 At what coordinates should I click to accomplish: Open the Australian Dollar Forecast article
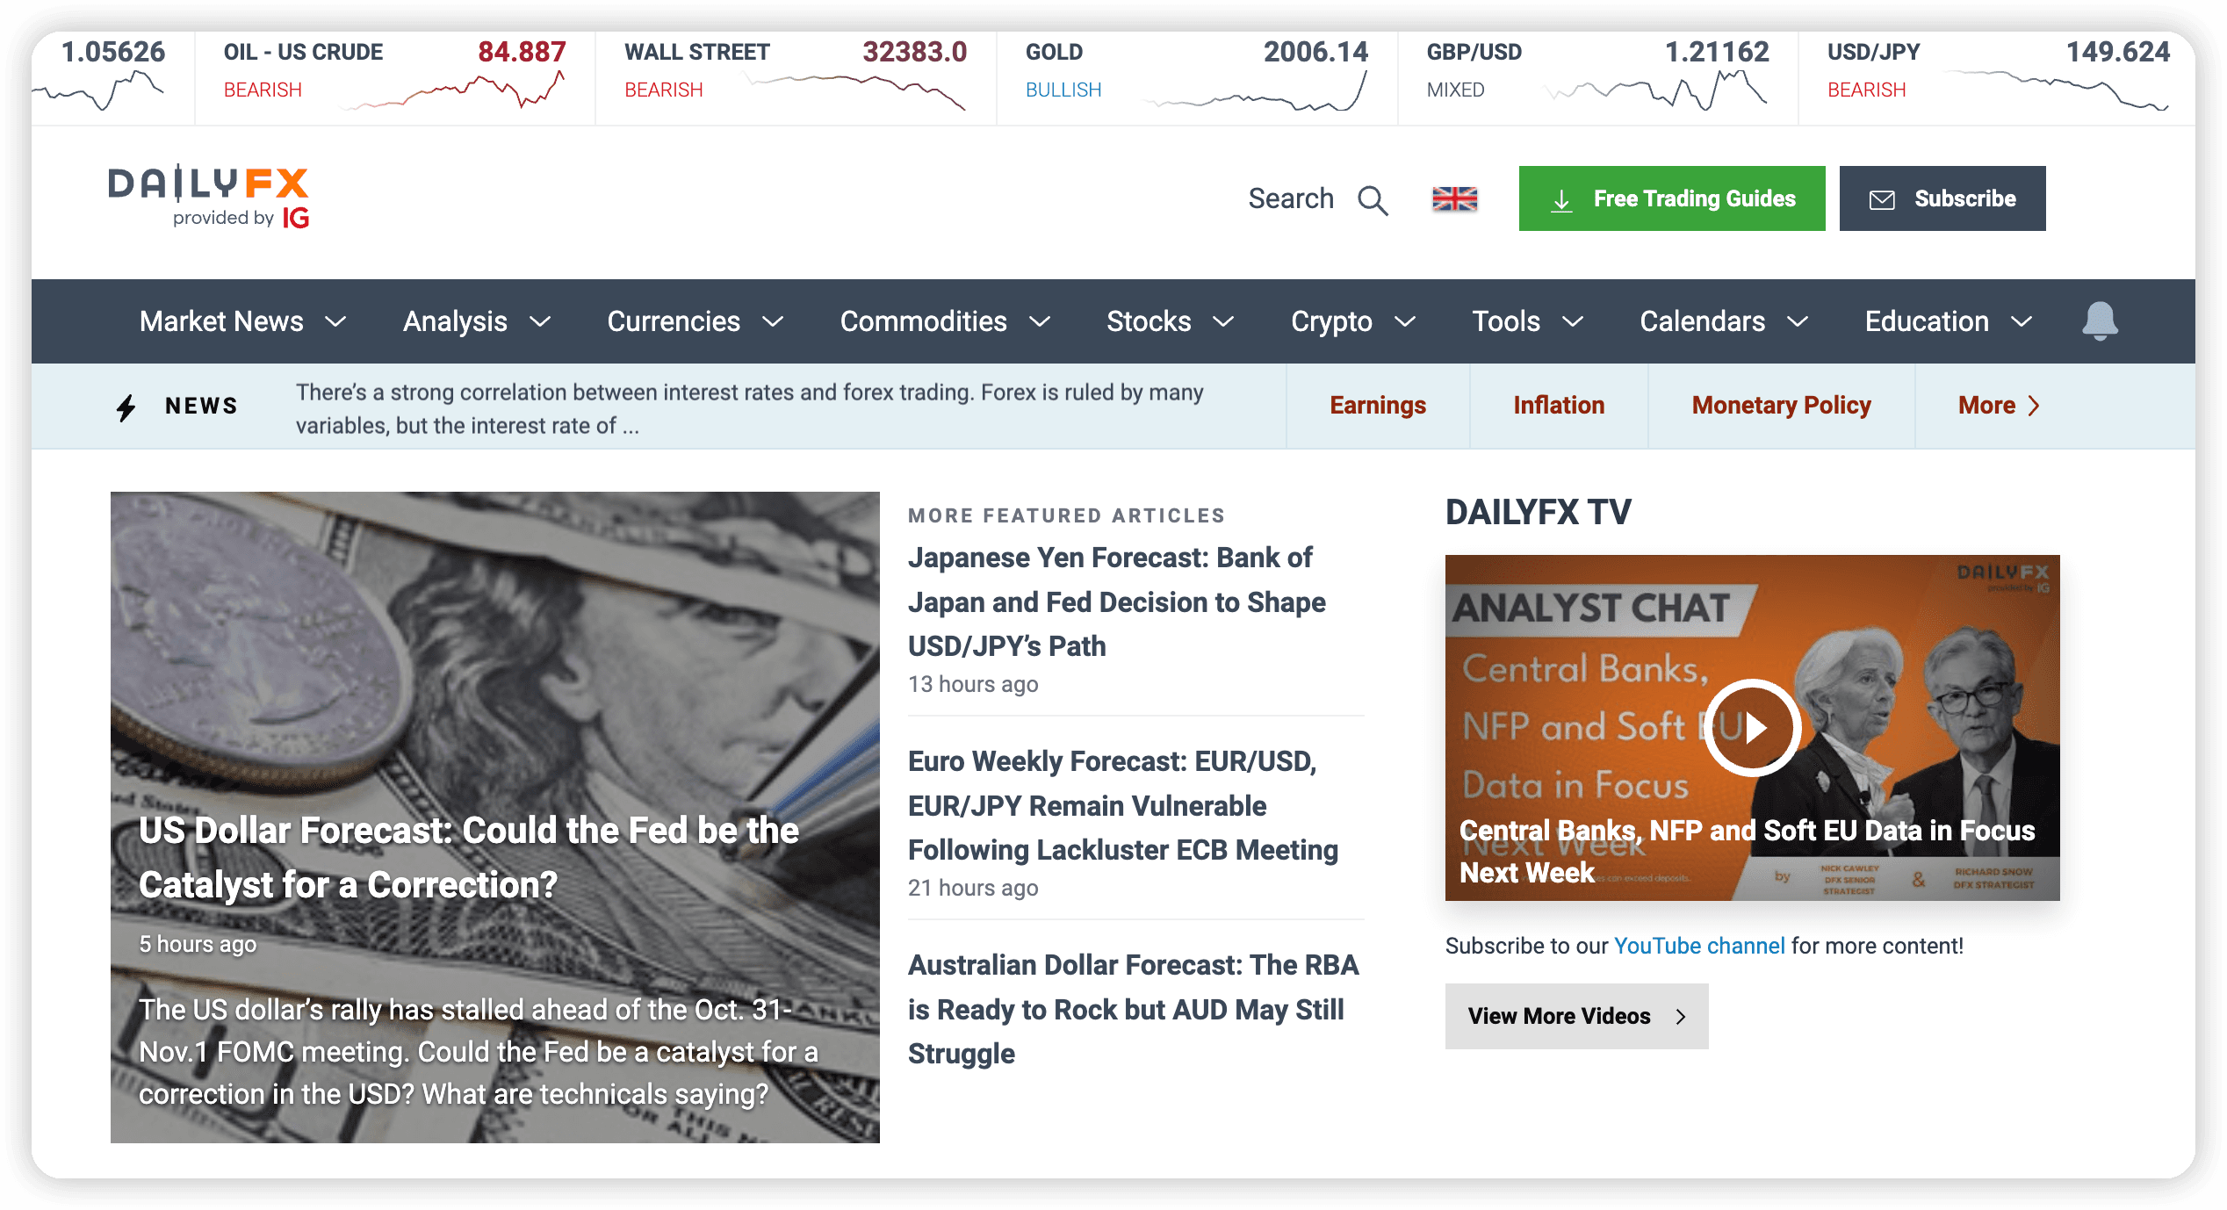pyautogui.click(x=1133, y=1009)
